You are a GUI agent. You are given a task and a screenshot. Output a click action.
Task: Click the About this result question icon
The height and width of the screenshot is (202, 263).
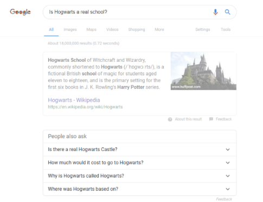click(170, 119)
